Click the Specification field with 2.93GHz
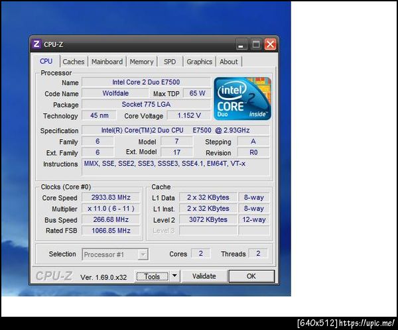Viewport: 398px width, 330px height. coord(175,130)
